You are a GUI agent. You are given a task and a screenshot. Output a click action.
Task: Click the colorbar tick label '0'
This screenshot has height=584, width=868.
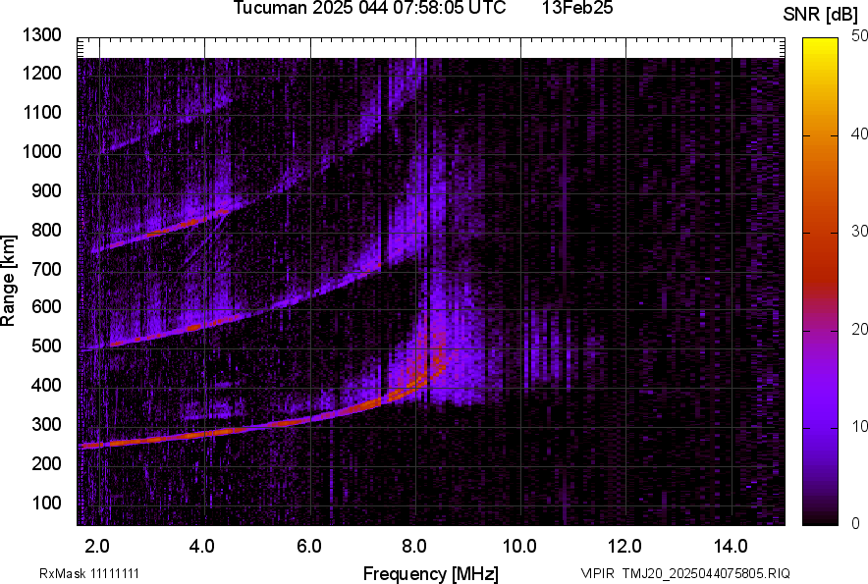click(x=856, y=523)
